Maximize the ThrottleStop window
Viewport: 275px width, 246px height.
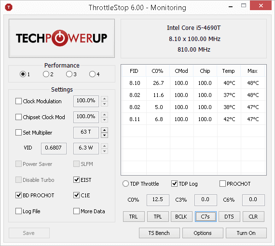(244, 6)
